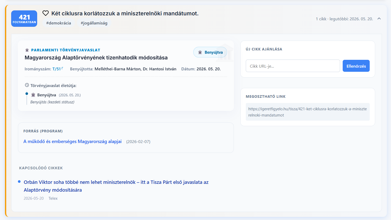Collapse the promise card with the chevron
The image size is (391, 220).
(379, 19)
